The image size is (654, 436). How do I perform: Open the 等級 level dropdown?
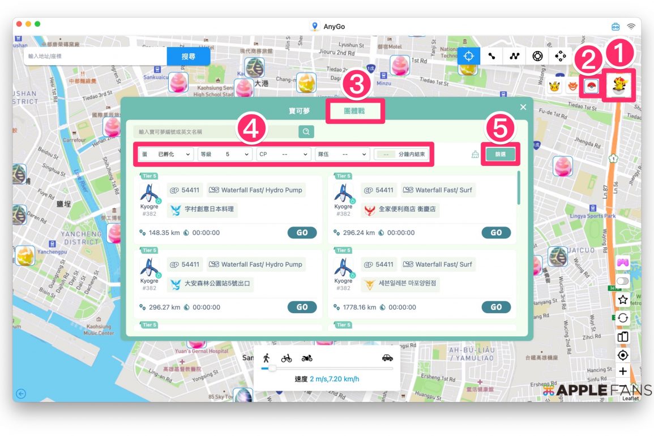[x=225, y=154]
